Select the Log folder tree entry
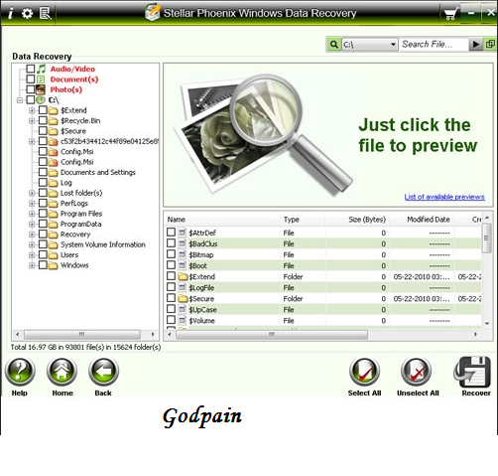Image resolution: width=498 pixels, height=476 pixels. click(x=65, y=183)
